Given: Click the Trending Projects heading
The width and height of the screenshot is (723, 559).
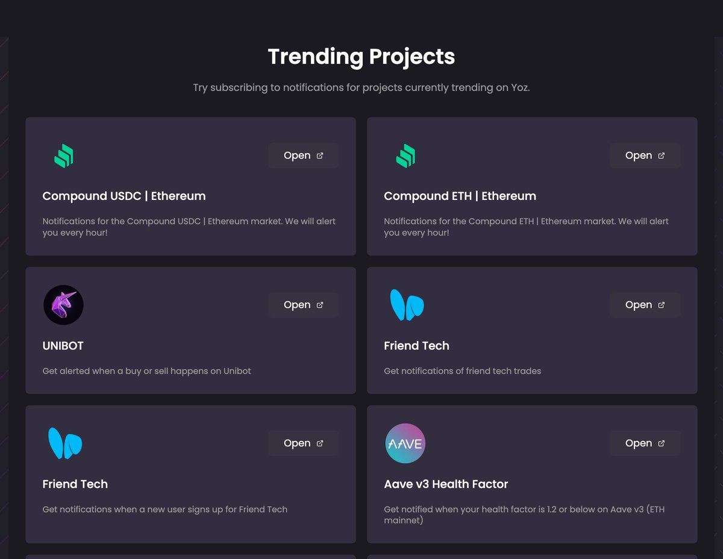Looking at the screenshot, I should 361,57.
